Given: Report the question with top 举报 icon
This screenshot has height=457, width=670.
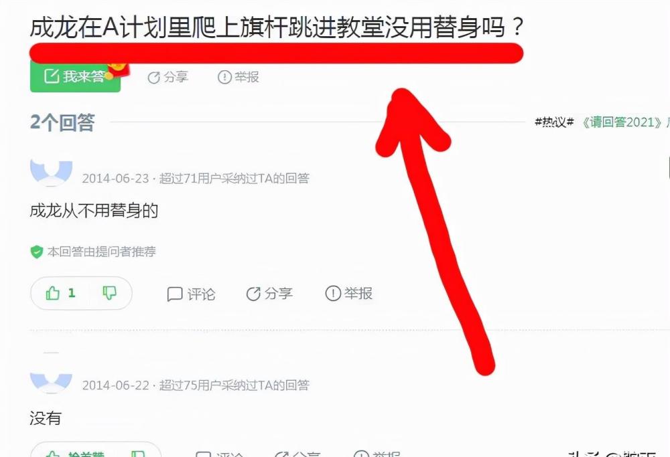Looking at the screenshot, I should (x=238, y=77).
